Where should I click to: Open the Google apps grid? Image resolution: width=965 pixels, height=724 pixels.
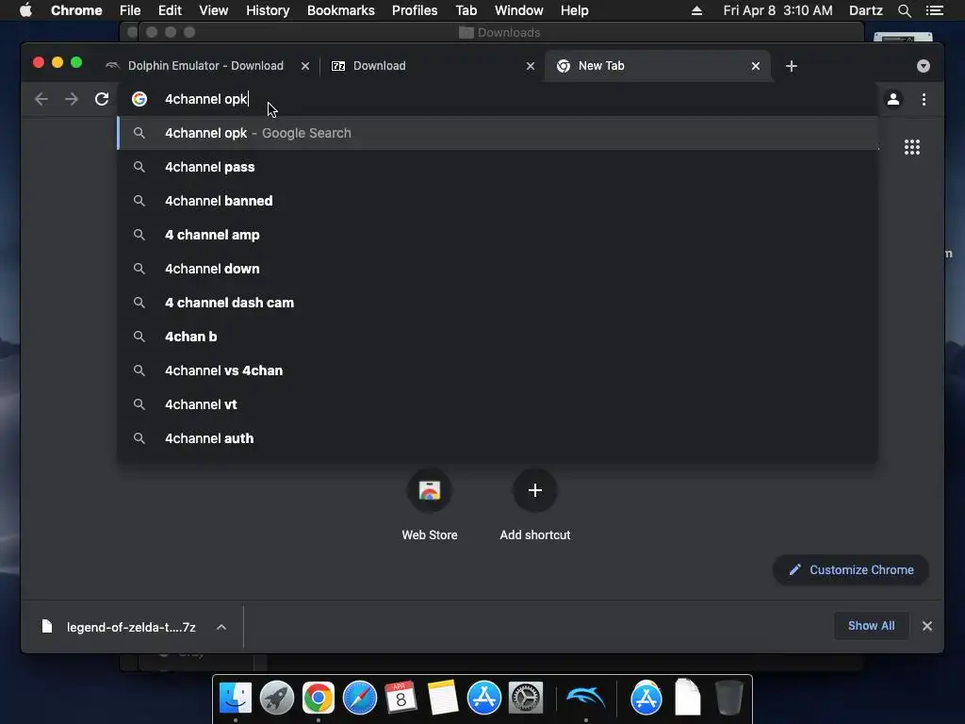tap(912, 147)
